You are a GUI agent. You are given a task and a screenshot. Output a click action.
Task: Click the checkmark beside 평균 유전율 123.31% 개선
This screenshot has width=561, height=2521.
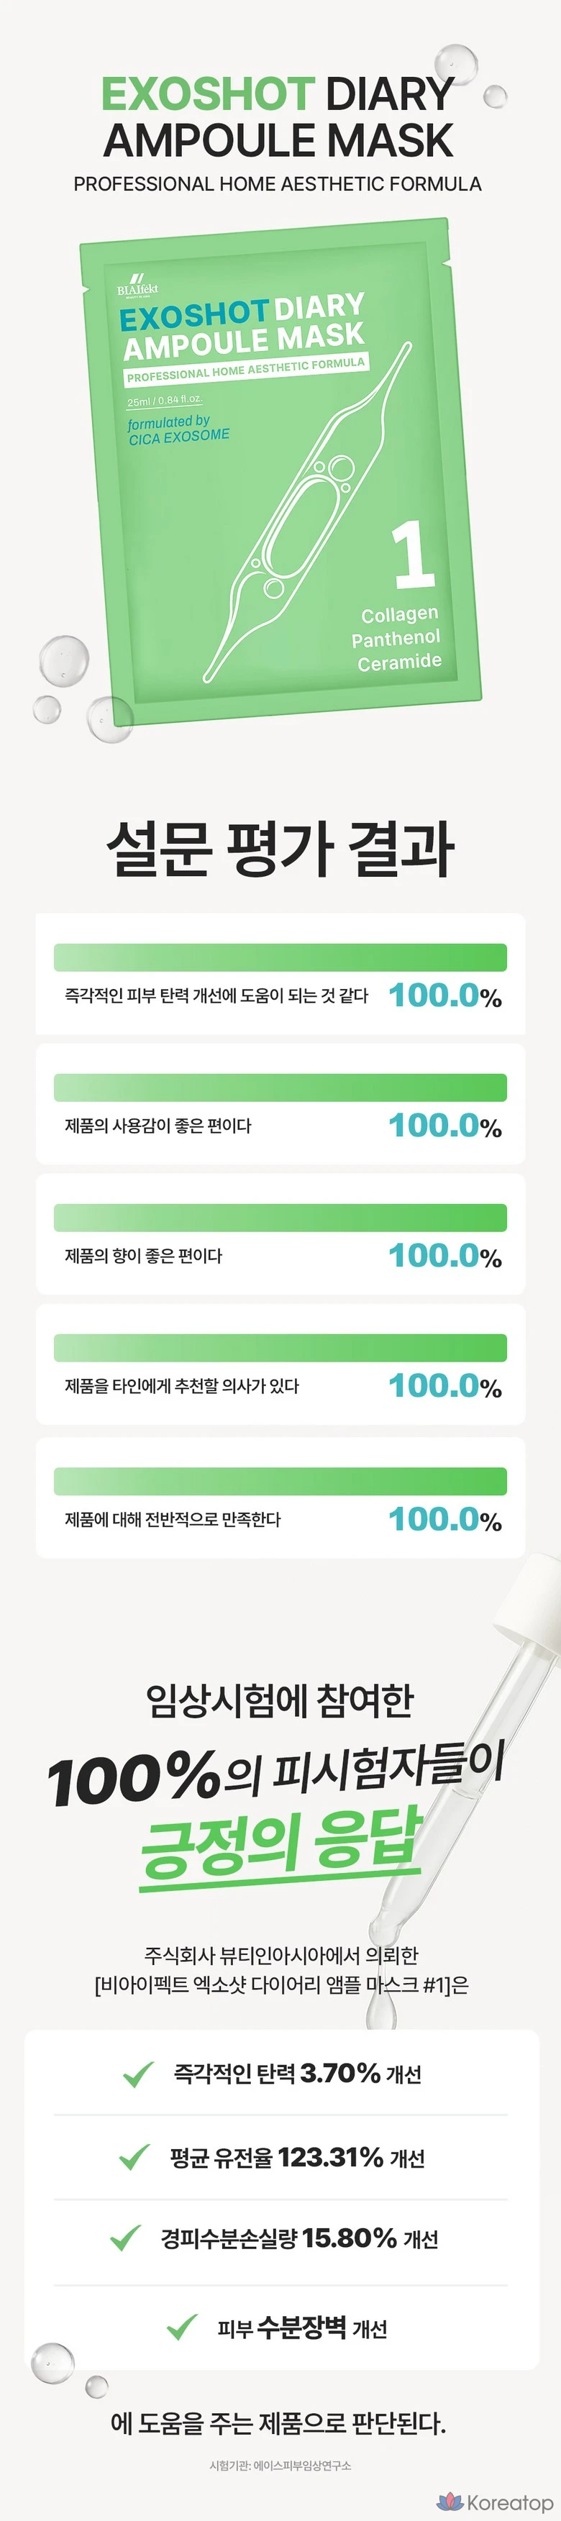pos(133,2157)
